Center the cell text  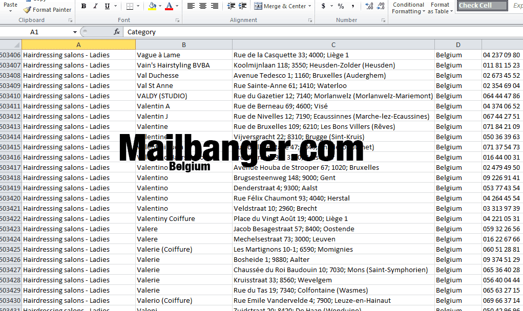tap(203, 6)
